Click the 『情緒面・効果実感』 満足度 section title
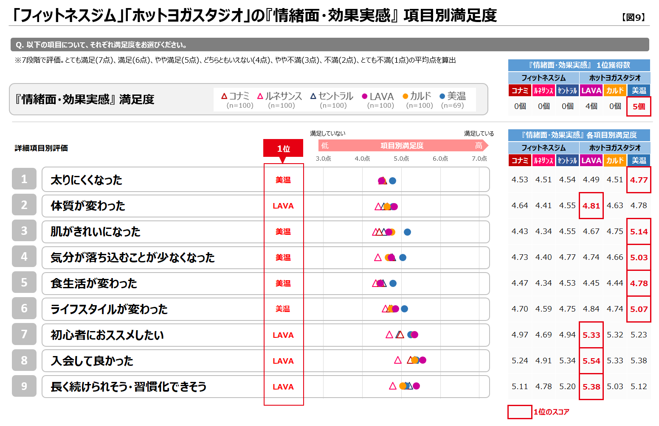The height and width of the screenshot is (426, 659). tap(84, 99)
